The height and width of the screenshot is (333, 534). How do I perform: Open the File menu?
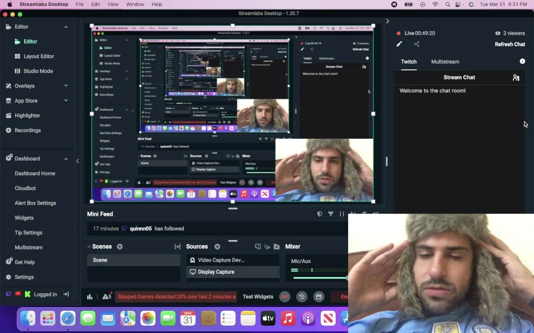tap(80, 4)
